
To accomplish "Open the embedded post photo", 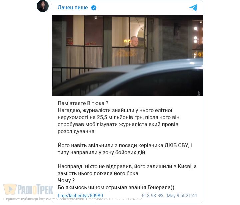I will (127, 55).
